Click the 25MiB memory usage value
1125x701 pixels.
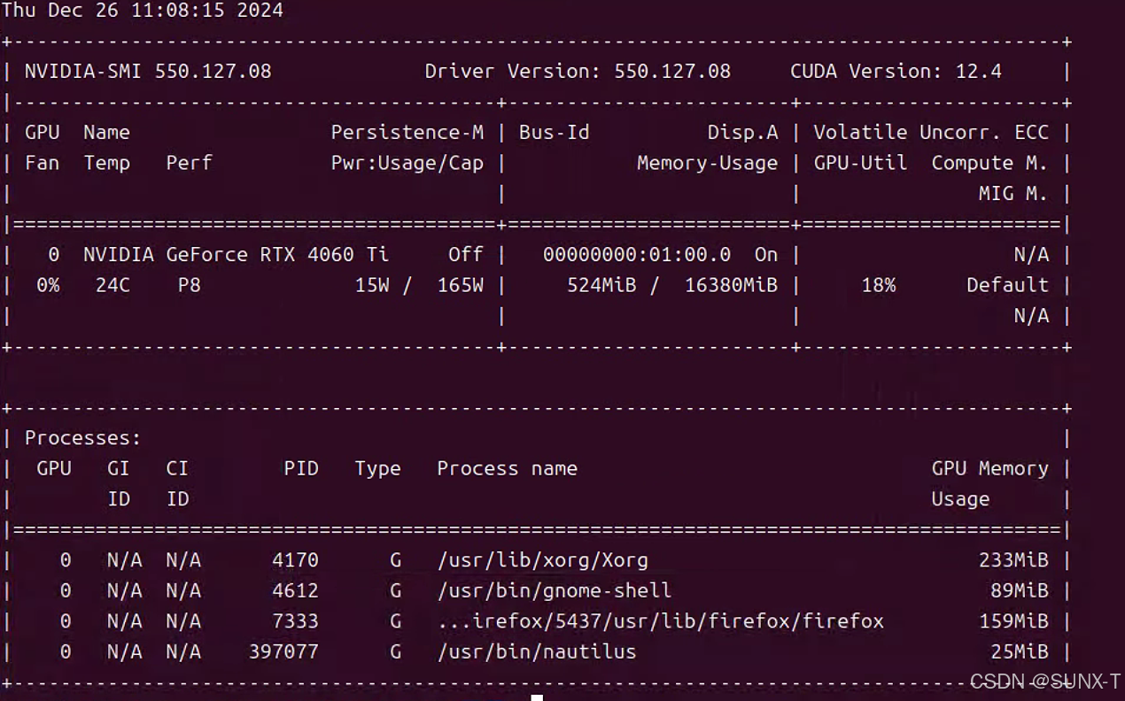1020,651
